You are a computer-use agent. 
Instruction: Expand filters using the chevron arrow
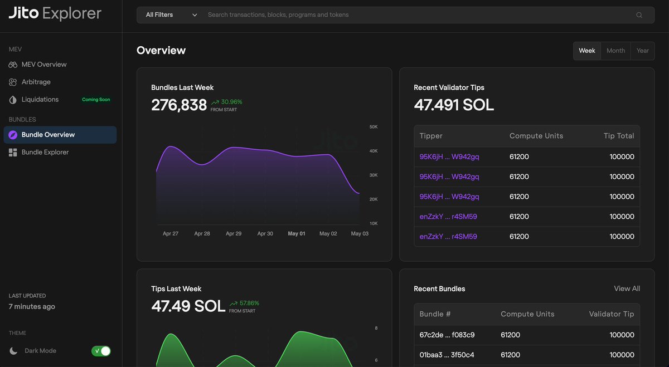[x=195, y=15]
